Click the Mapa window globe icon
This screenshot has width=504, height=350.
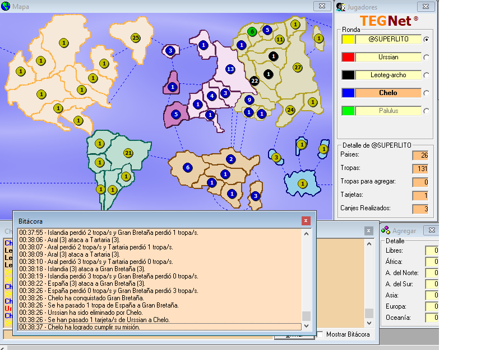pyautogui.click(x=6, y=7)
